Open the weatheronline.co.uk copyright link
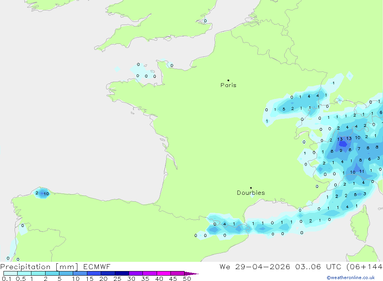This screenshot has width=383, height=281. tap(351, 278)
